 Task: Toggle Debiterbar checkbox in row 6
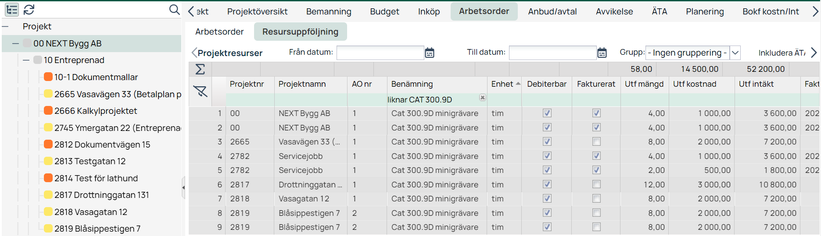(547, 184)
